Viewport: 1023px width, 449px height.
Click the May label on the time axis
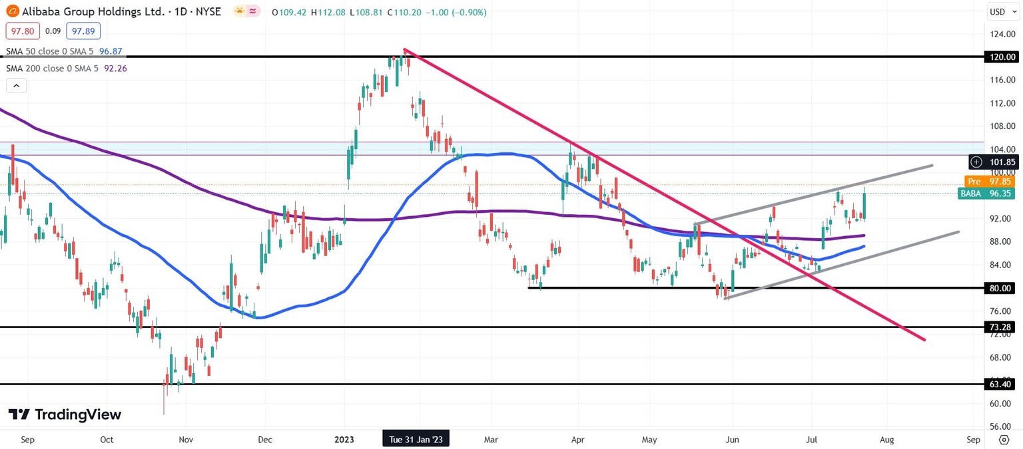point(649,440)
